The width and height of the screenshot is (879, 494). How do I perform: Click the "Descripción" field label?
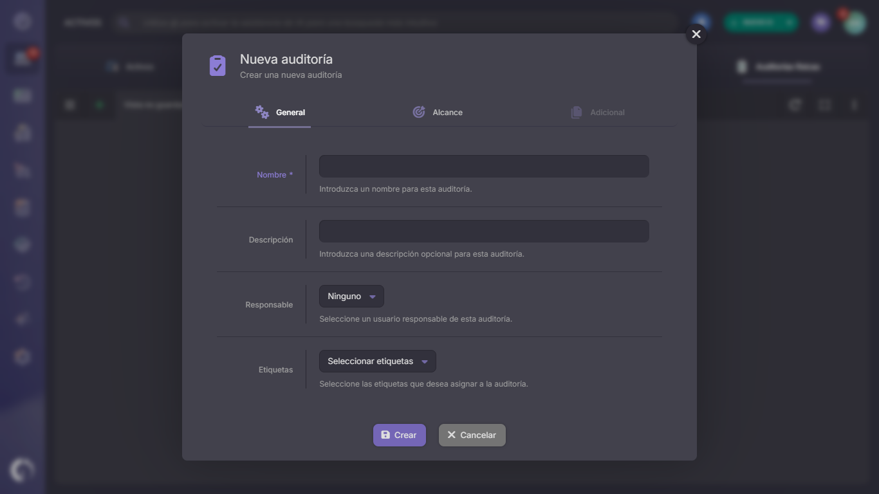[271, 240]
